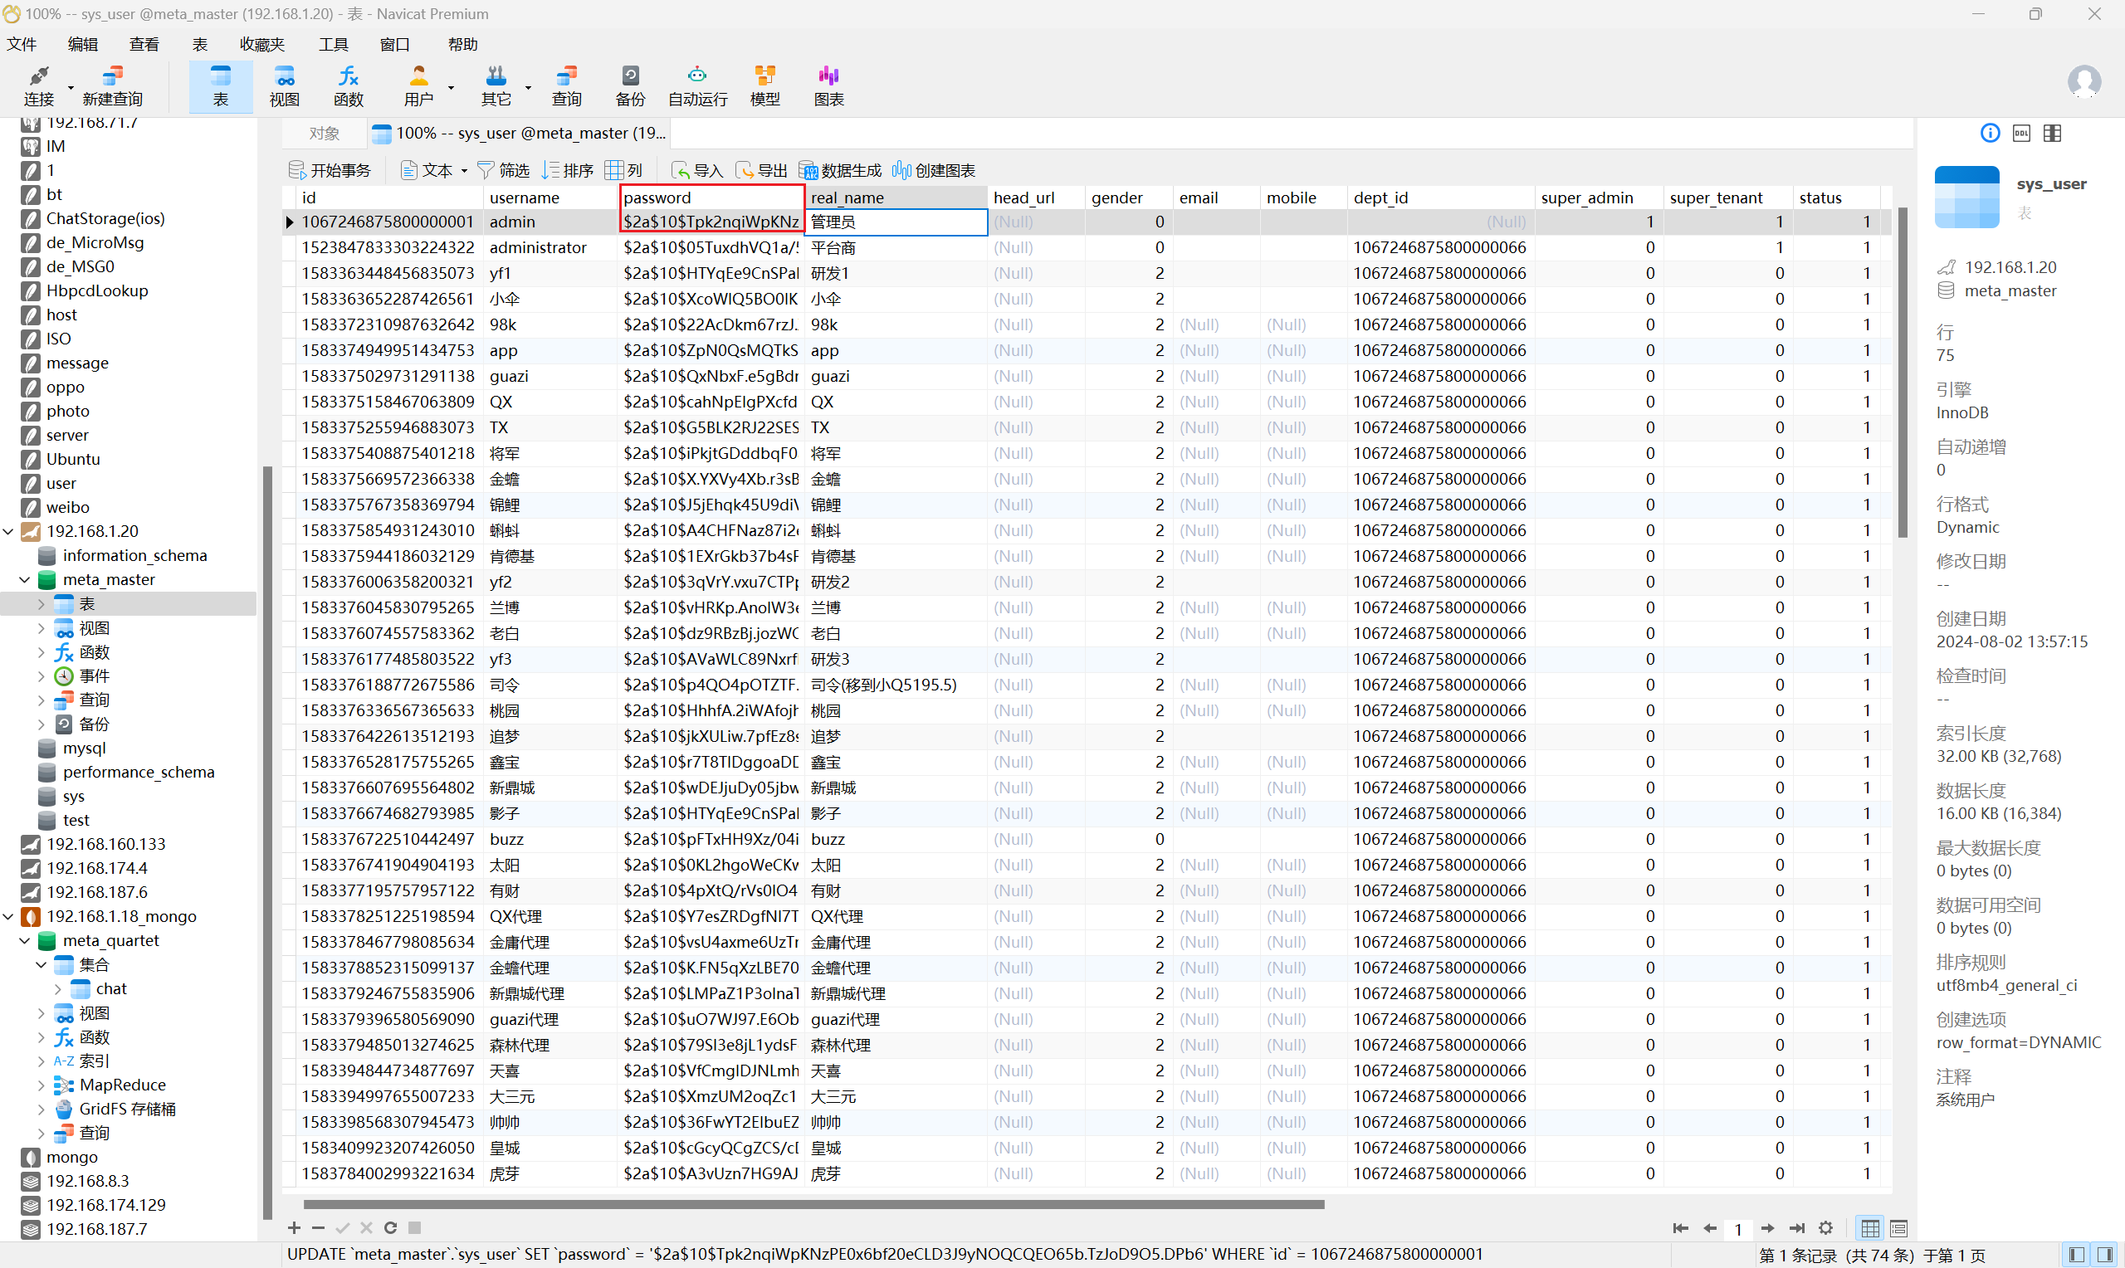Open New Query (新建查询) tool
Viewport: 2125px width, 1268px height.
coord(113,85)
